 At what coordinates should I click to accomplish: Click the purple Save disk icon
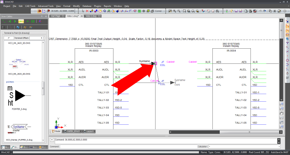(x=236, y=11)
